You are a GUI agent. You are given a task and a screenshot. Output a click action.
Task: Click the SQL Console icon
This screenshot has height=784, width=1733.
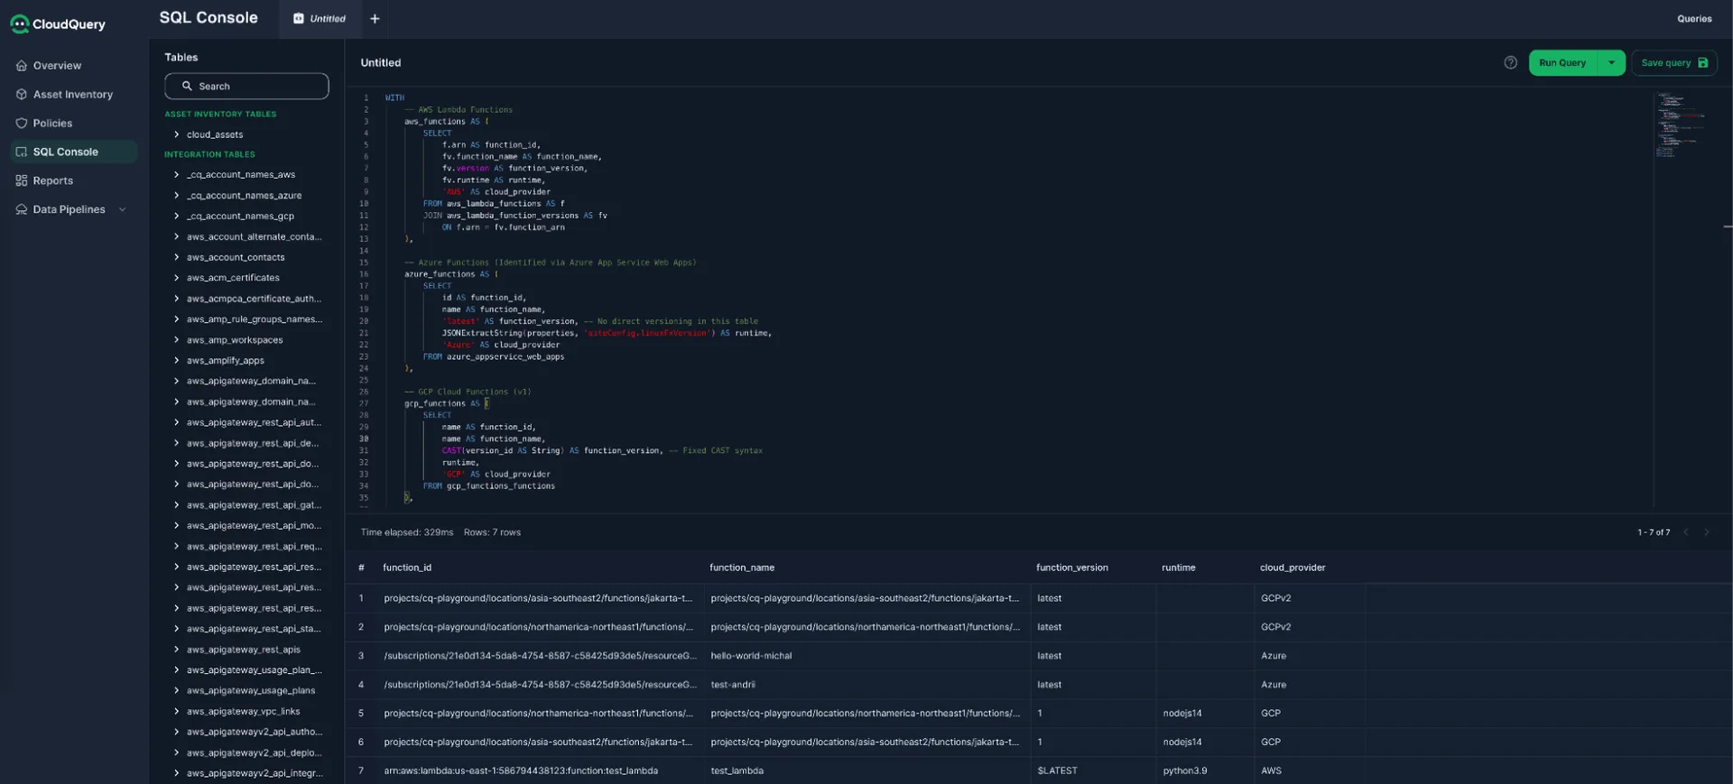coord(22,152)
